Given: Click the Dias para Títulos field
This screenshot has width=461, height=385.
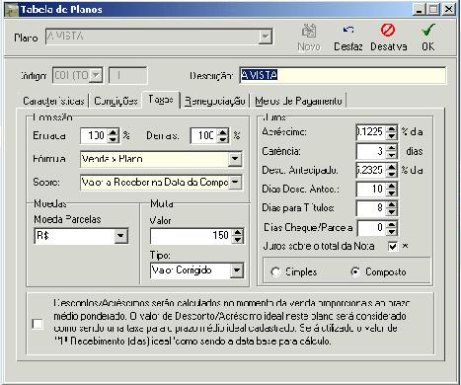Looking at the screenshot, I should pyautogui.click(x=371, y=208).
